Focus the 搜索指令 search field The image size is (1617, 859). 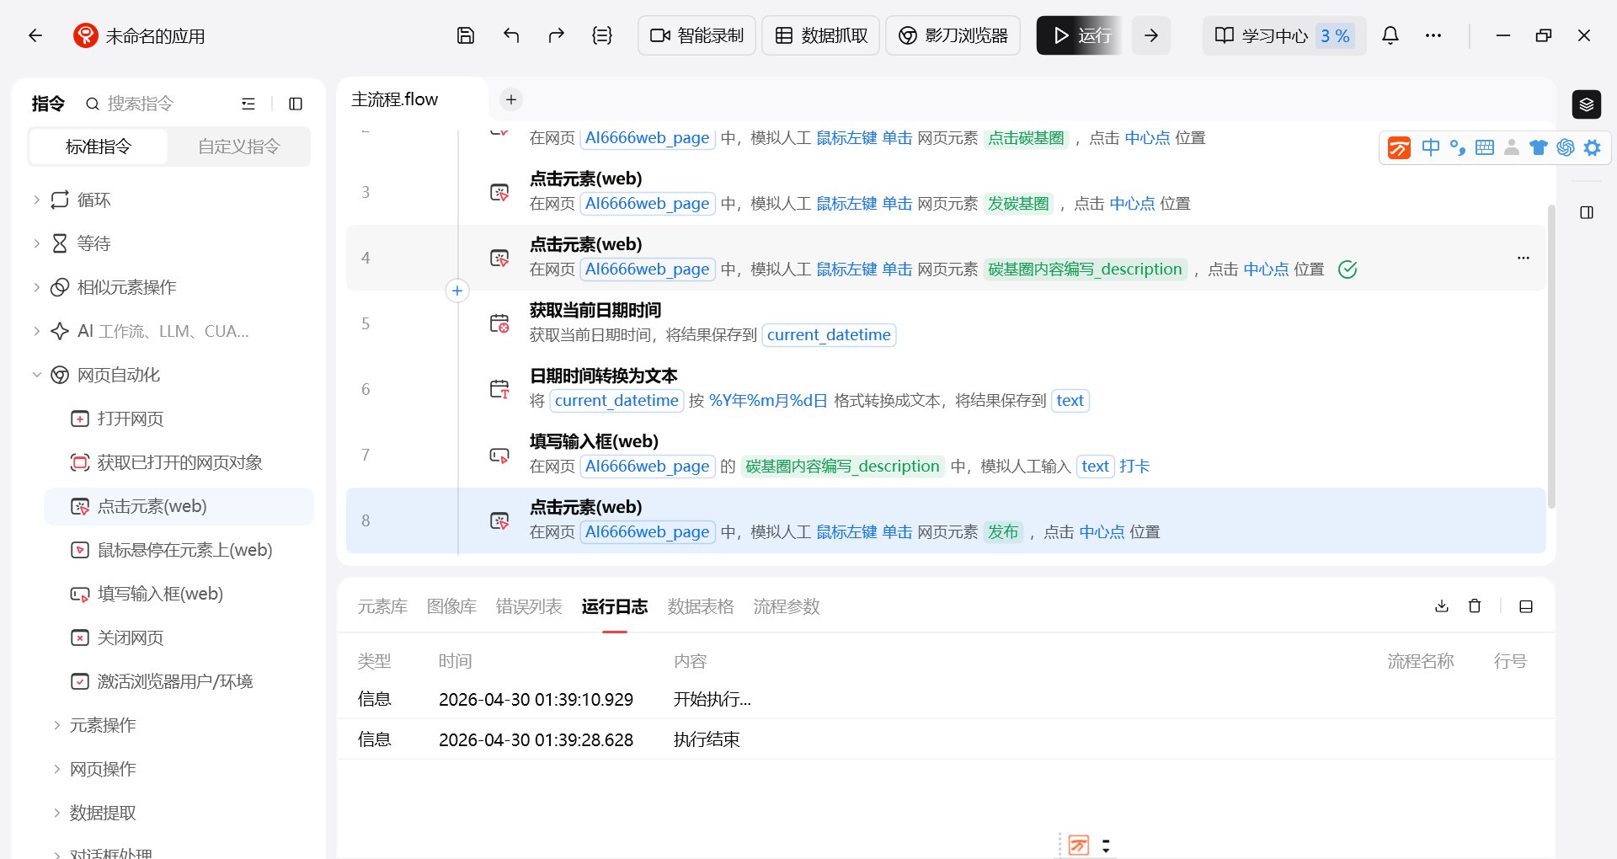pos(160,104)
